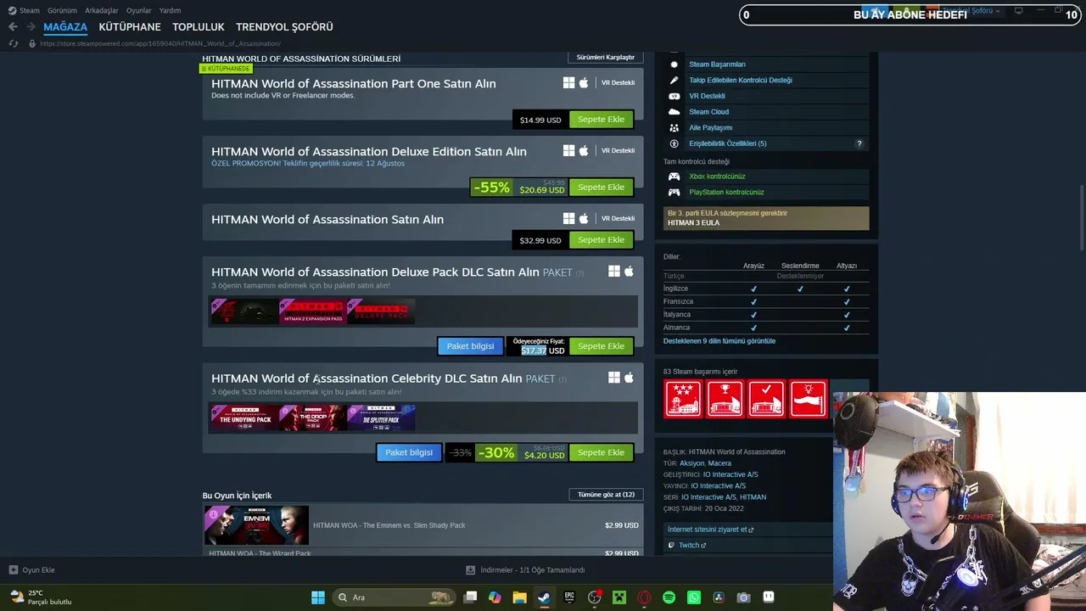The image size is (1086, 611).
Task: Click the HITMAN 2 Expansion Pass thumbnail
Action: pyautogui.click(x=312, y=312)
